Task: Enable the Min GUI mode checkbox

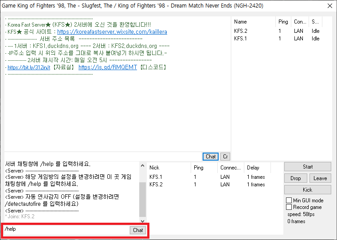Action: (x=289, y=201)
